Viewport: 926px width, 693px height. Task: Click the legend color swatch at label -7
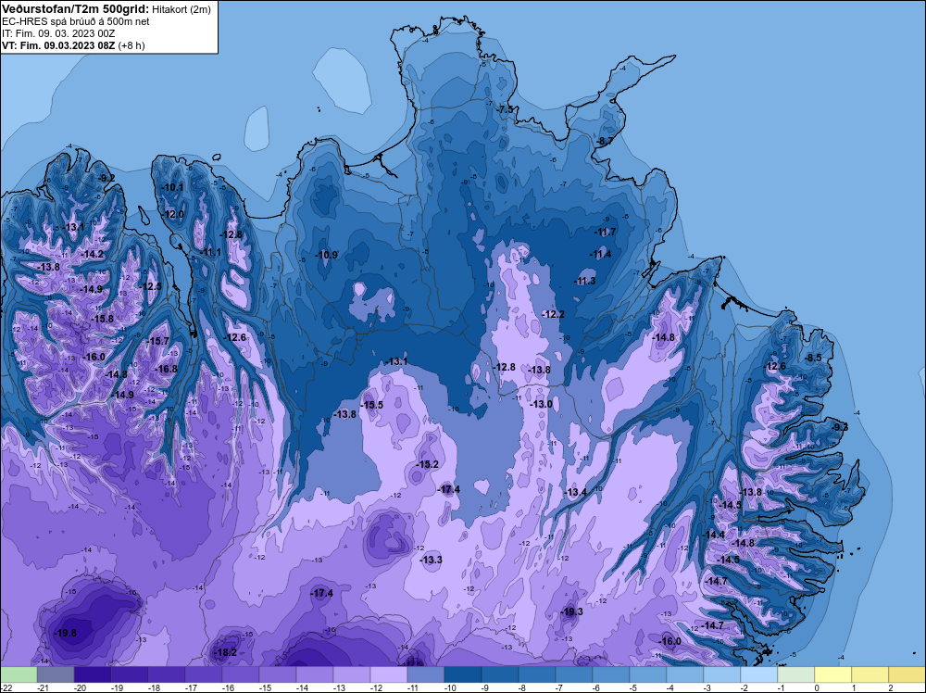pyautogui.click(x=573, y=674)
